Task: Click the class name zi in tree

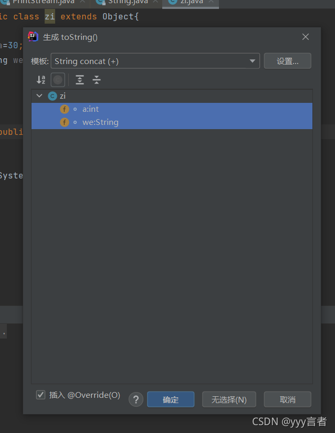Action: (x=62, y=96)
